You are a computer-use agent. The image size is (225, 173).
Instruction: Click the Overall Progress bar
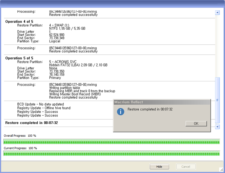(x=111, y=141)
